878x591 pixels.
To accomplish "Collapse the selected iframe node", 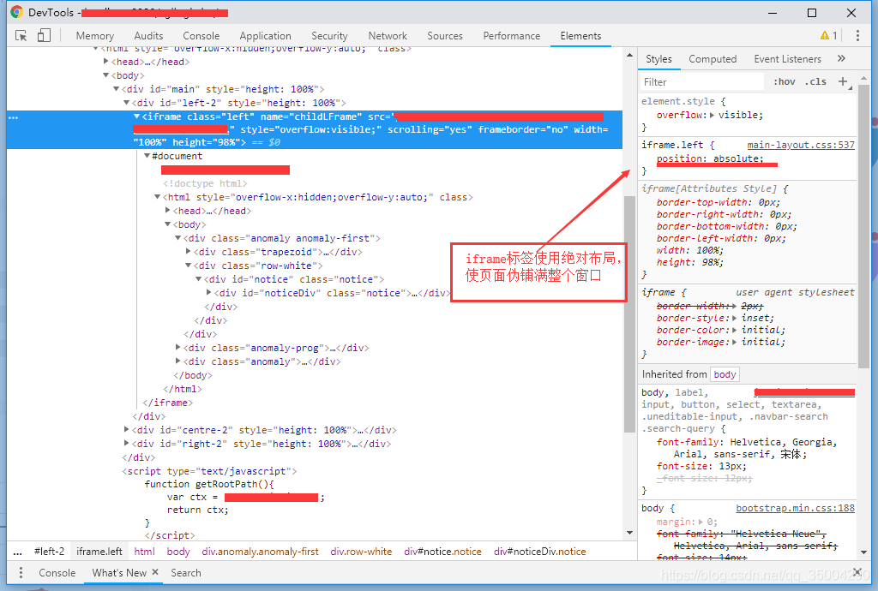I will 136,116.
